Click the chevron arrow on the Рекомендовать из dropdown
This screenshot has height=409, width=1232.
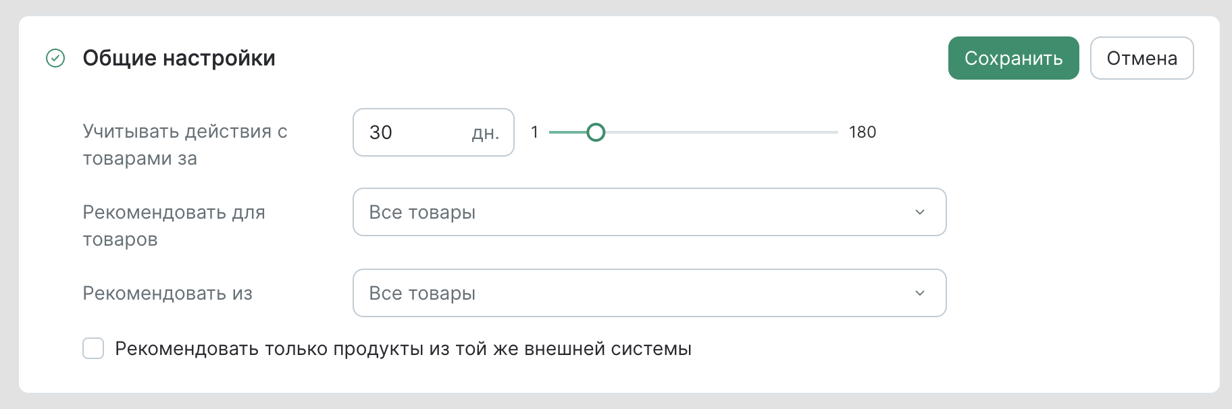919,293
